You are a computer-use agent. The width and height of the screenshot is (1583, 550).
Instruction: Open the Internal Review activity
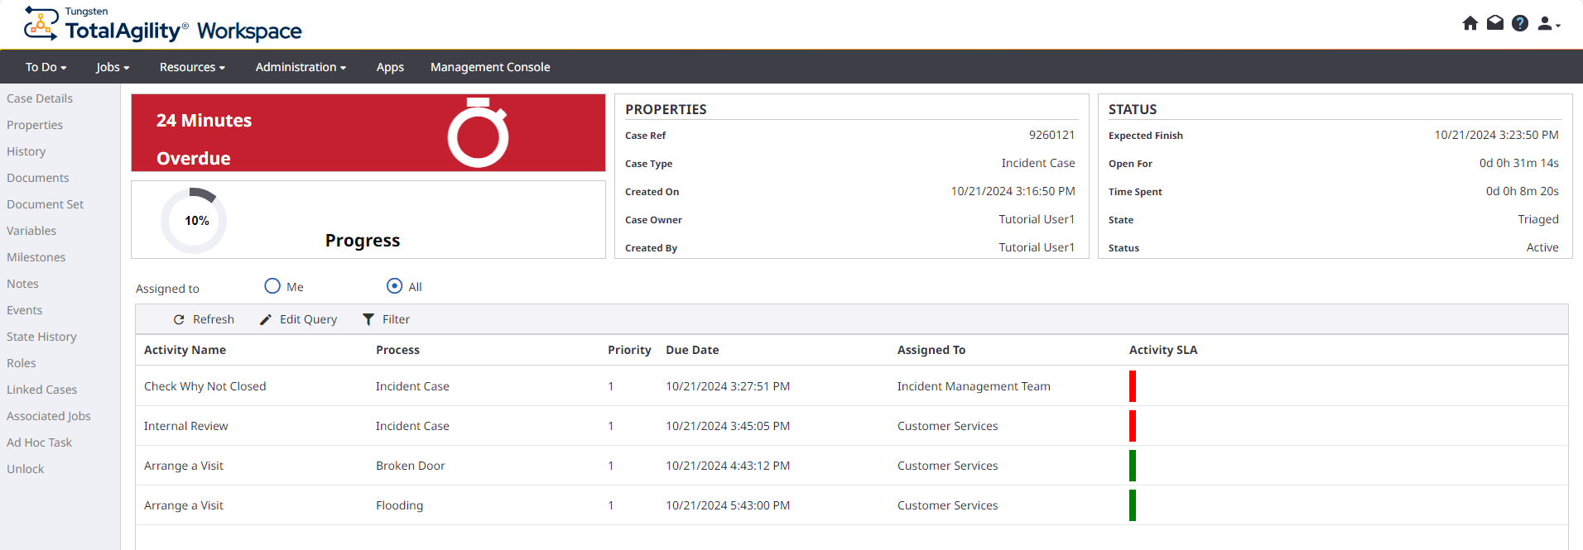[x=186, y=426]
